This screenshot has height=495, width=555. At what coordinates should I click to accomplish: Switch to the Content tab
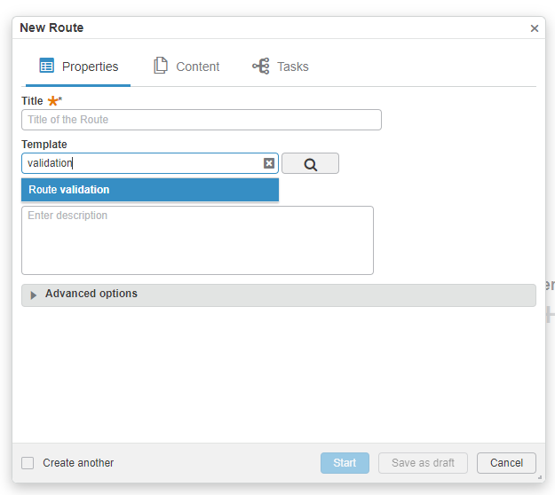coord(196,67)
